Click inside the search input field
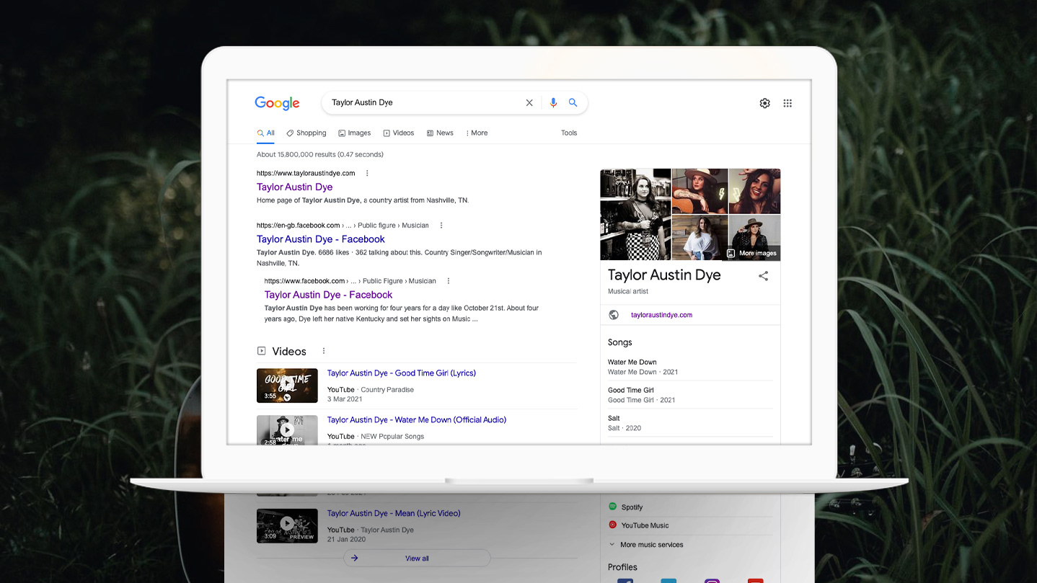 coord(425,103)
